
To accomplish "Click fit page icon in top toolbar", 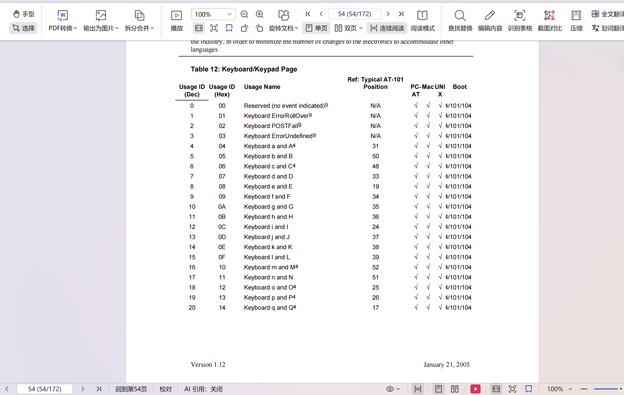I will (214, 28).
